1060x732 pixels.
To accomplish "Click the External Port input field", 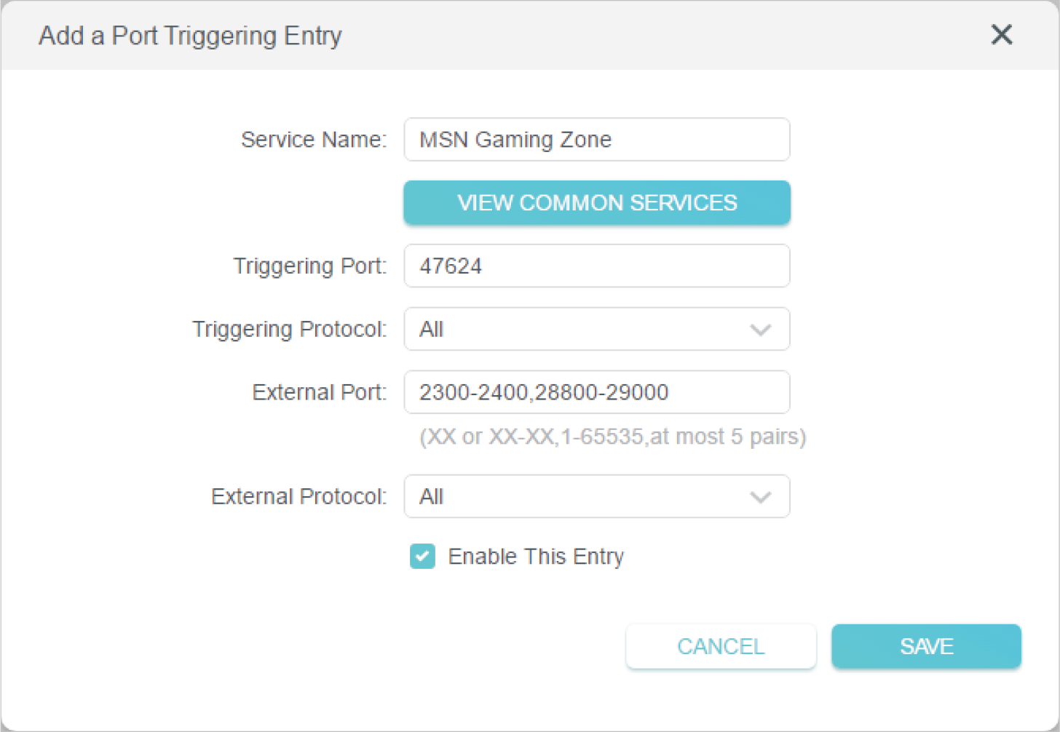I will click(596, 393).
